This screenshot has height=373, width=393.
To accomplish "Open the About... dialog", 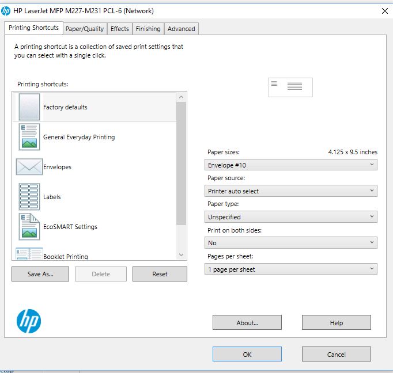I will tap(247, 322).
